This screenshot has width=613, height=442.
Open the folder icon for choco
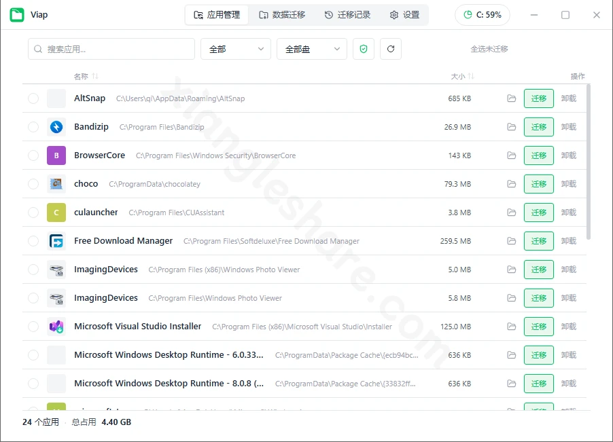pos(511,184)
